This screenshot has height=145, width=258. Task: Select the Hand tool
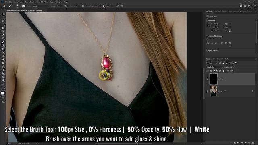(x=3, y=81)
